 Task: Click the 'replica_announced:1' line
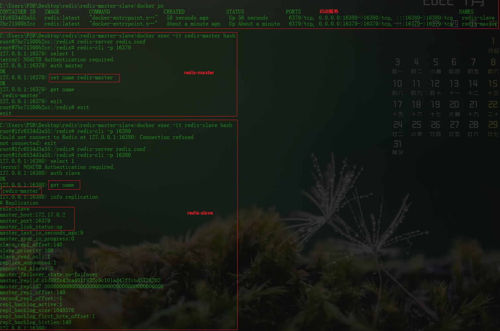click(x=28, y=262)
